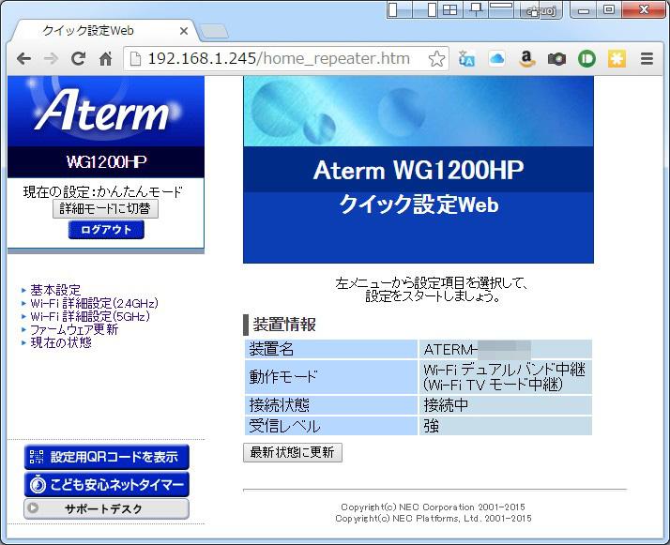Bookmark page with the star icon

pyautogui.click(x=436, y=58)
